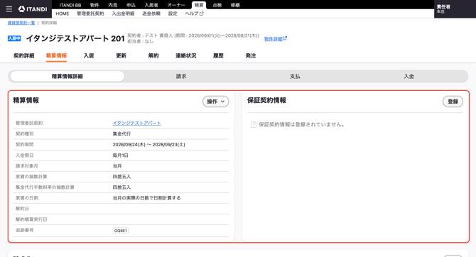Click the 管理委託契約 row label
The image size is (476, 257).
(x=29, y=124)
